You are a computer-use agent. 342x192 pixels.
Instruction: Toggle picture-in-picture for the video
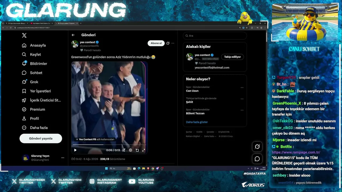pyautogui.click(x=137, y=150)
